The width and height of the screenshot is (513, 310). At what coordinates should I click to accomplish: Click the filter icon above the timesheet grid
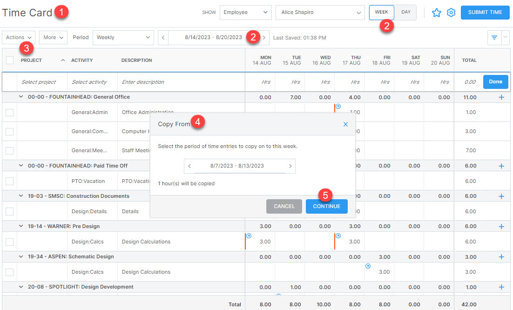(x=494, y=38)
